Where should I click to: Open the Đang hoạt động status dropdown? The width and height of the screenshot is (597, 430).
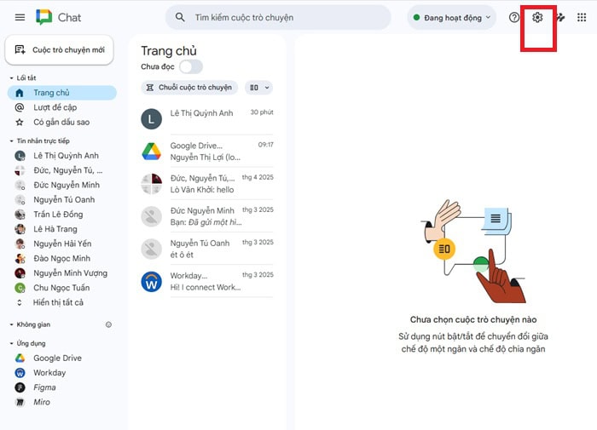(452, 17)
